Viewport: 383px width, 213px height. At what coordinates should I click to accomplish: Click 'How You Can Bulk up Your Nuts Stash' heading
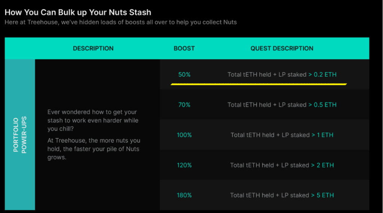[x=78, y=12]
